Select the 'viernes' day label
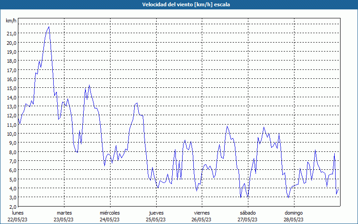This screenshot has height=224, width=358. [x=202, y=213]
